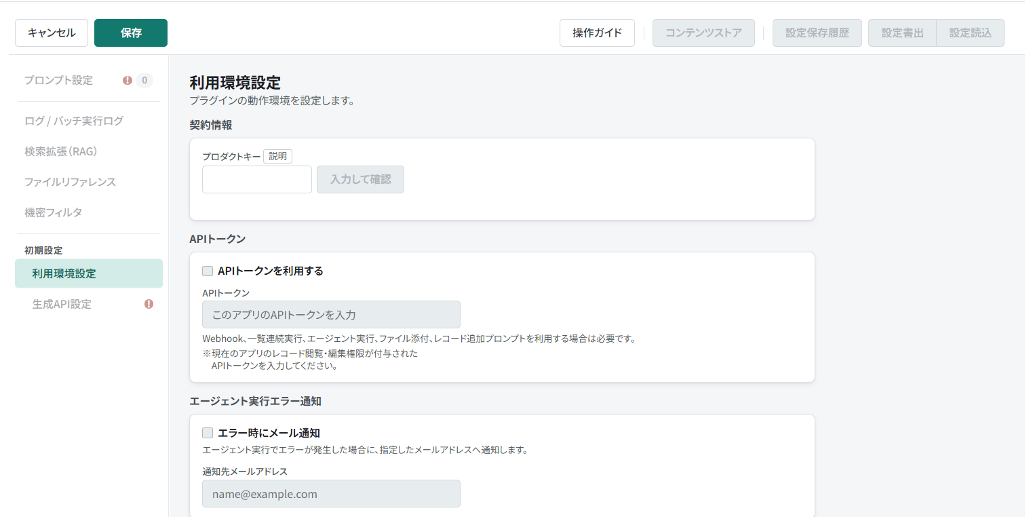Focus the プロダクトキー input field
The image size is (1029, 517).
tap(257, 180)
